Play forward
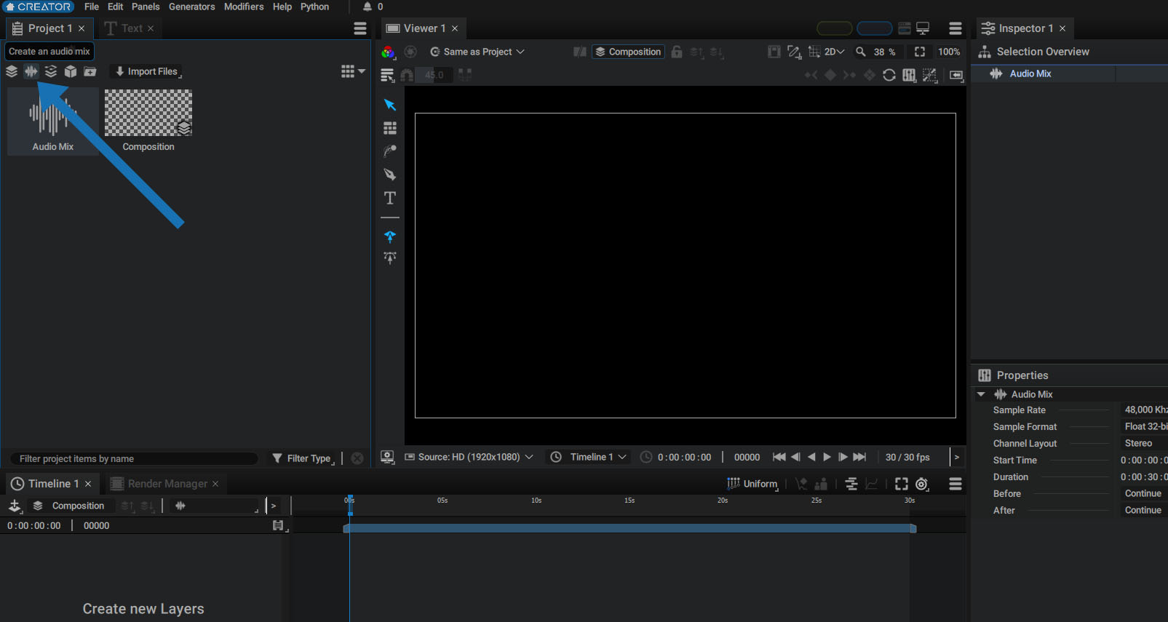1168x622 pixels. click(x=827, y=457)
